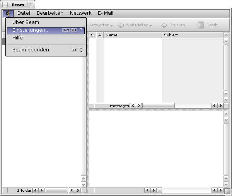The height and width of the screenshot is (196, 232).
Task: Open the Antworten dropdown arrow
Action: 111,26
